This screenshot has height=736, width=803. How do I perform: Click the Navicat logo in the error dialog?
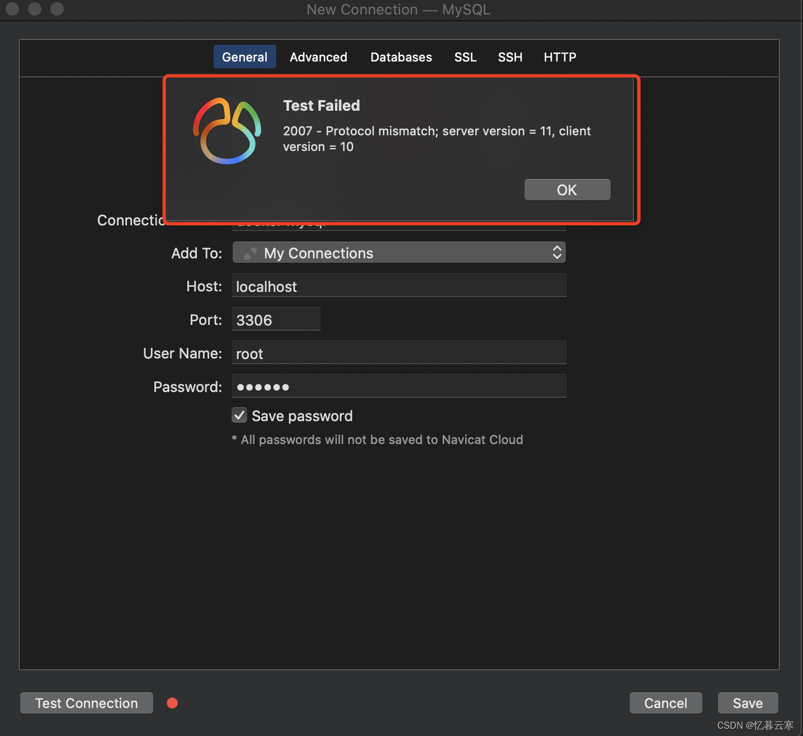pos(227,130)
